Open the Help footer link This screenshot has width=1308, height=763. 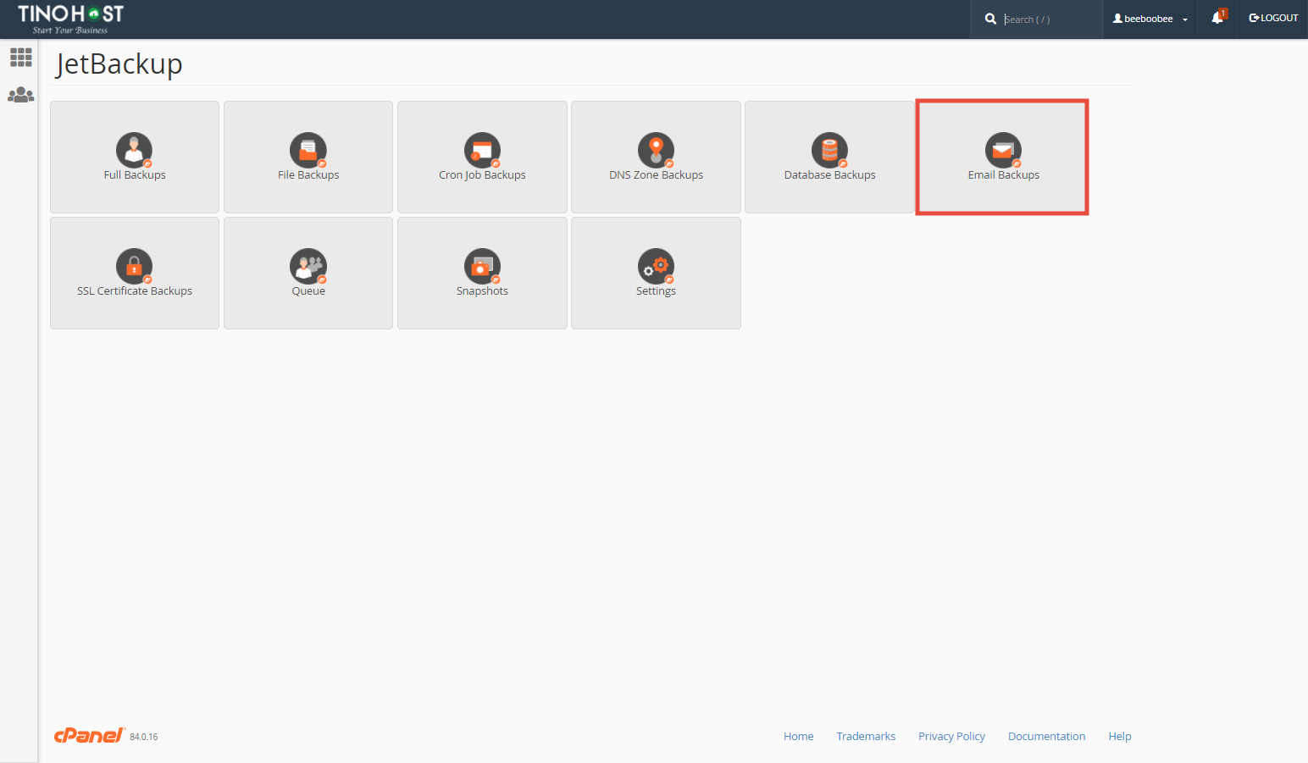tap(1120, 736)
